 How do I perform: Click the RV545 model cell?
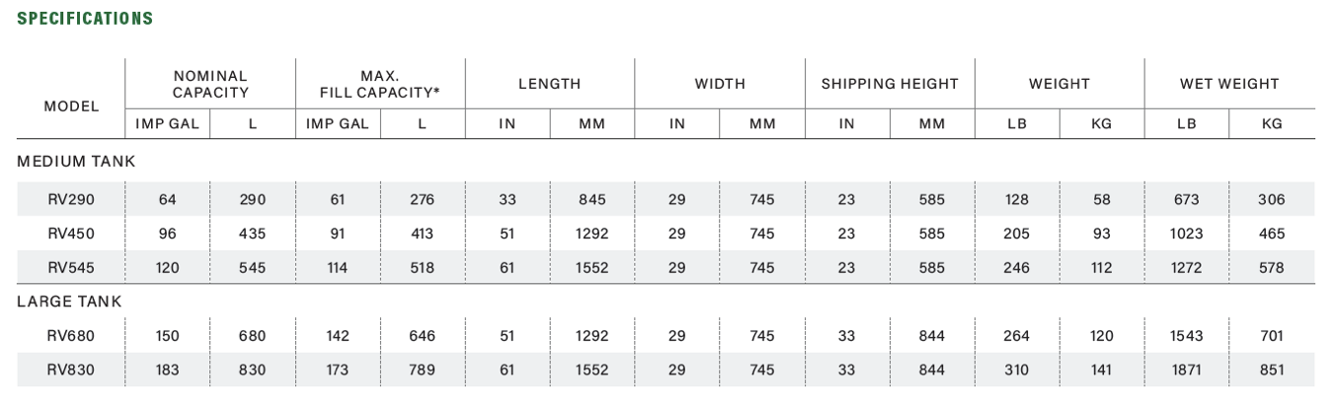tap(71, 267)
